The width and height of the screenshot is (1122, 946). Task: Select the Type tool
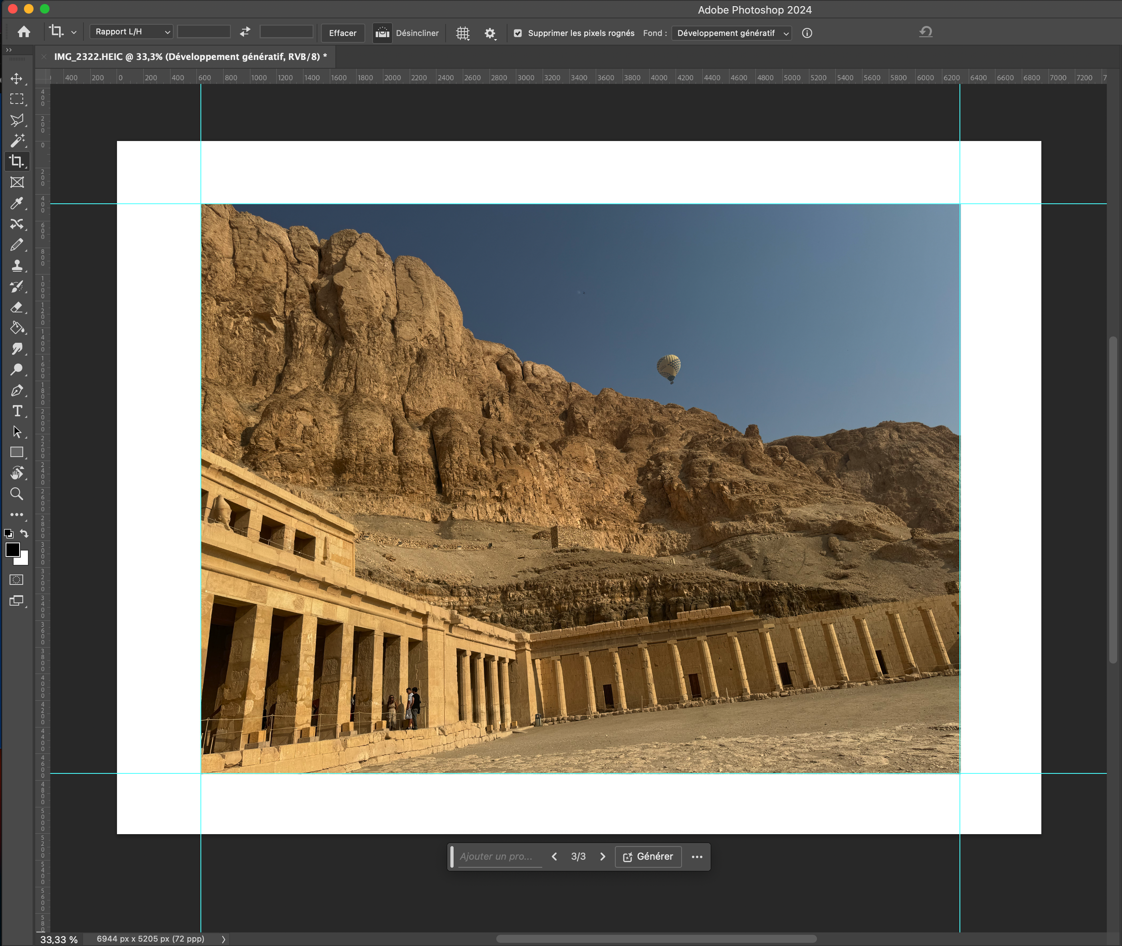(x=17, y=411)
